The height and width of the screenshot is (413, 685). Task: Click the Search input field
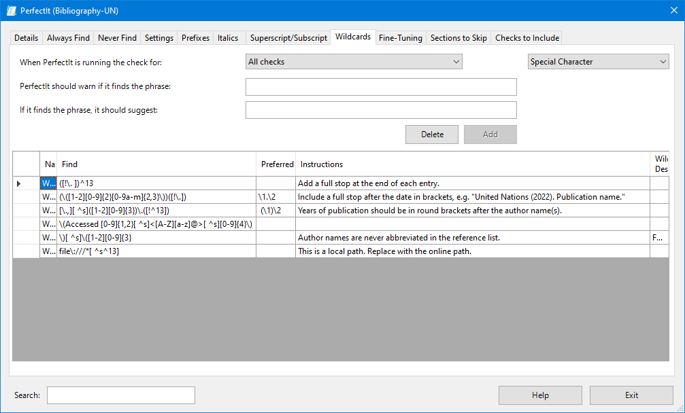(121, 395)
